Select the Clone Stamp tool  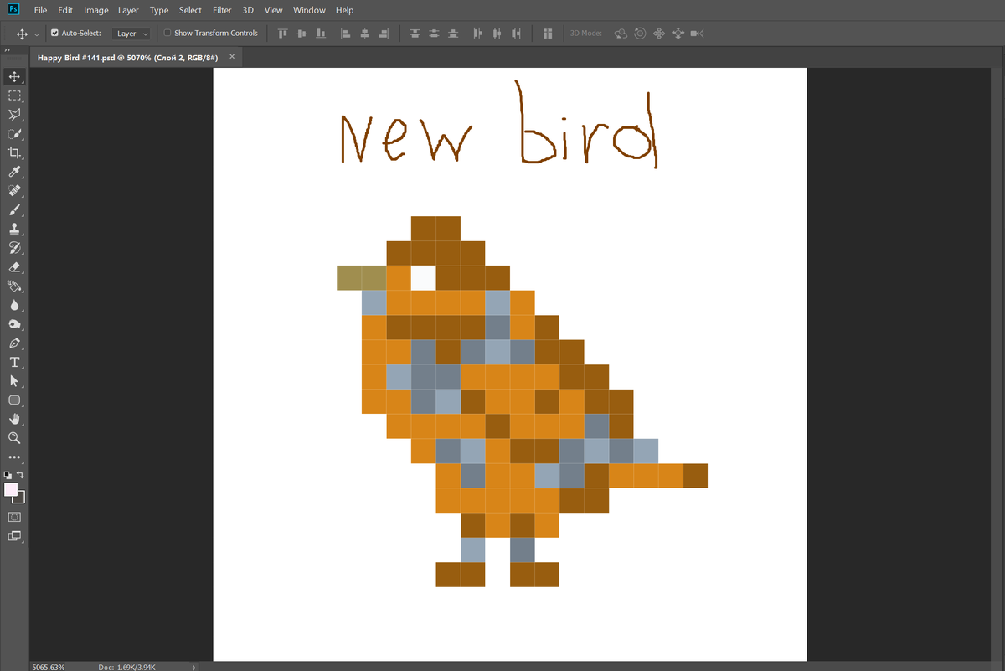(14, 229)
